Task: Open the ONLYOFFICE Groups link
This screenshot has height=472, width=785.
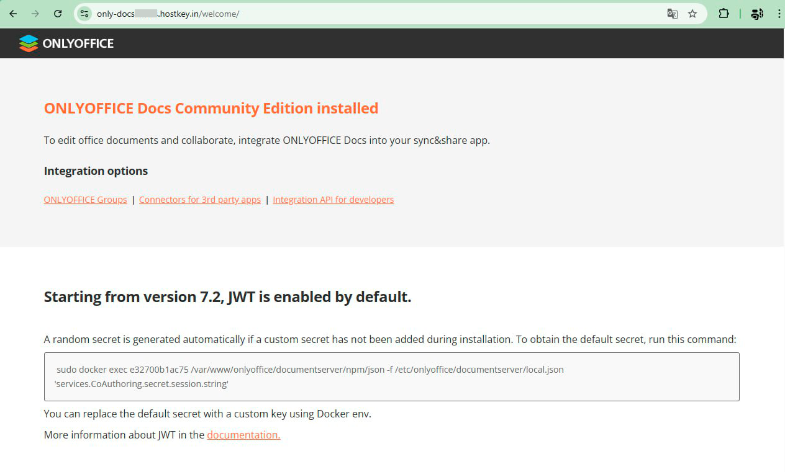Action: pos(85,200)
